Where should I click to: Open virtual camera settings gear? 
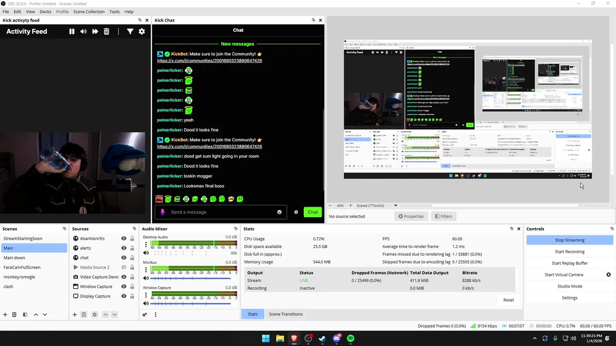click(x=608, y=275)
